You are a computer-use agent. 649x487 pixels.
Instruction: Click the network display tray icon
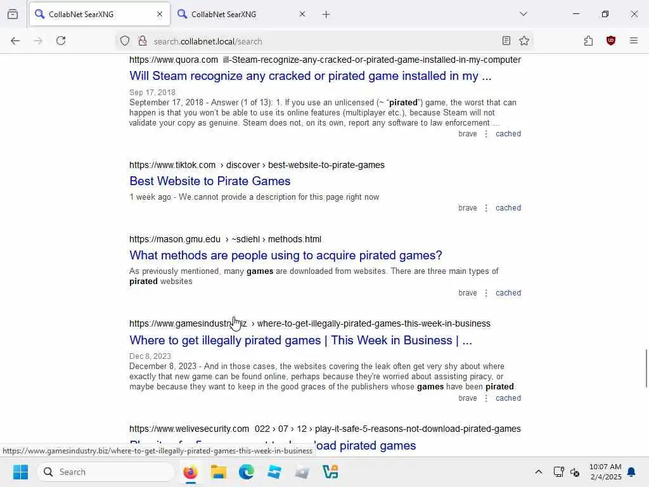click(x=559, y=472)
